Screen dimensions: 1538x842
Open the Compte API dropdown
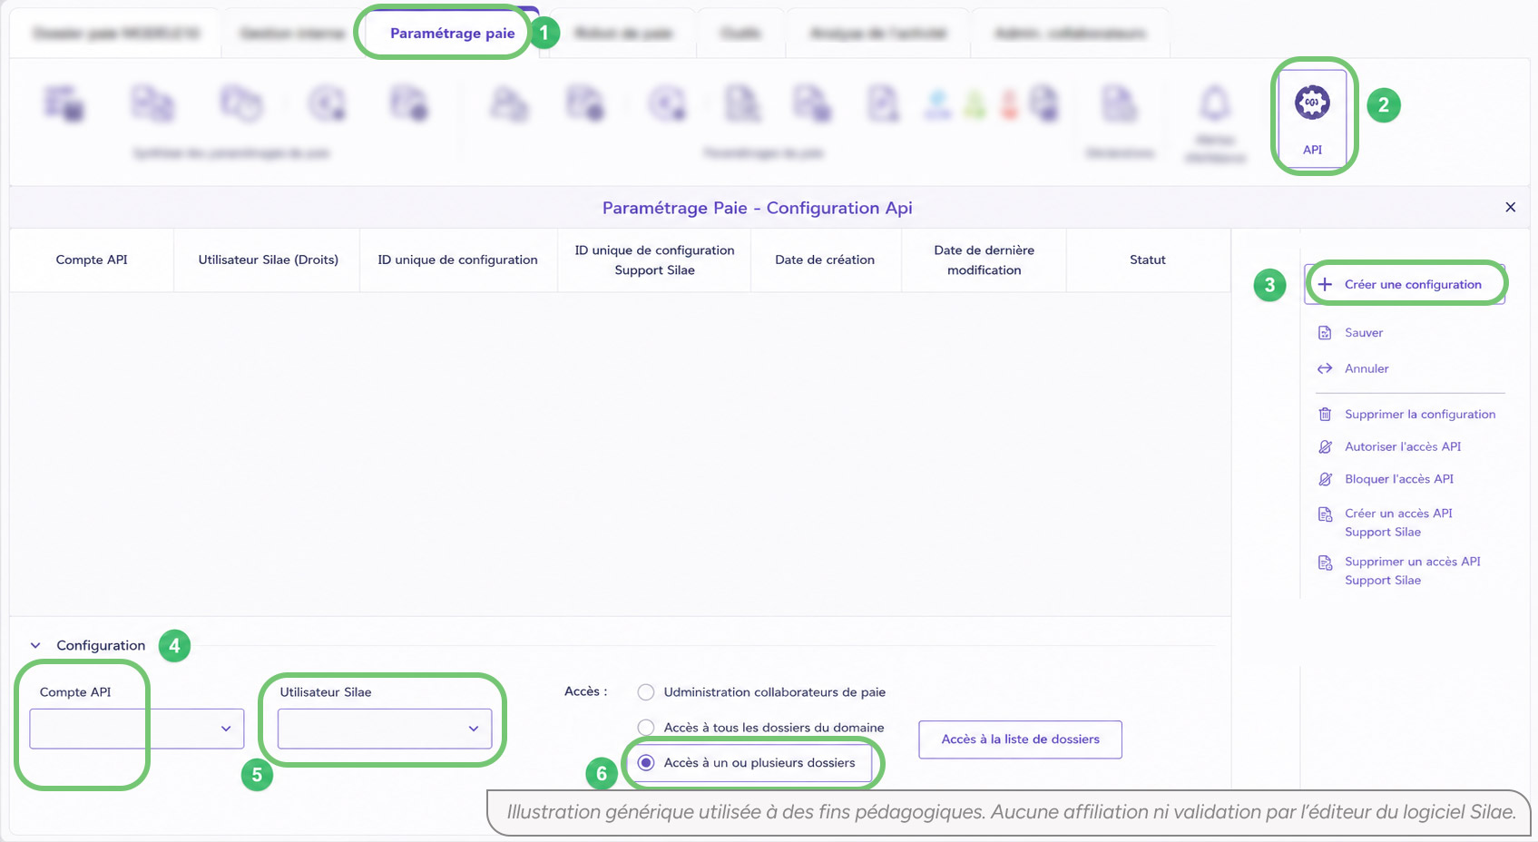137,729
